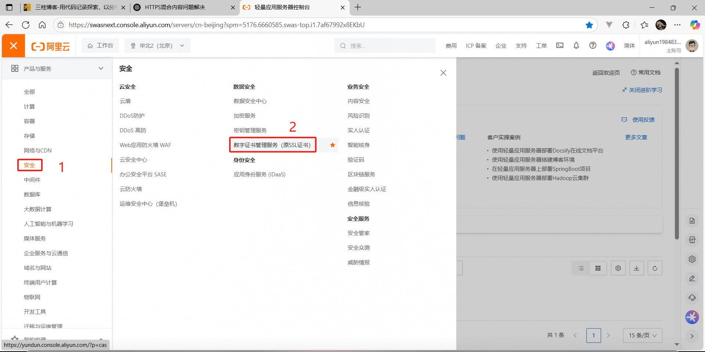705x352 pixels.
Task: Open 数字证书管理服务 (原SSL证书) link
Action: (272, 145)
